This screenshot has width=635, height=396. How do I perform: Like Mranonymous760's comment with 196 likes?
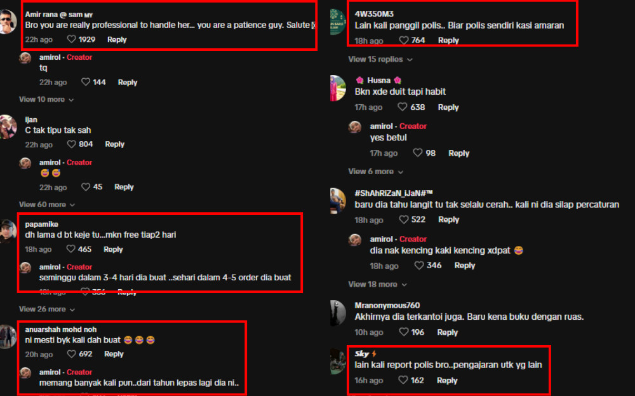(403, 332)
